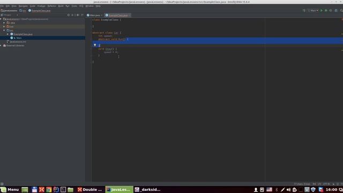Click the US flag keyboard layout indicator
This screenshot has height=193, width=343.
tap(269, 190)
